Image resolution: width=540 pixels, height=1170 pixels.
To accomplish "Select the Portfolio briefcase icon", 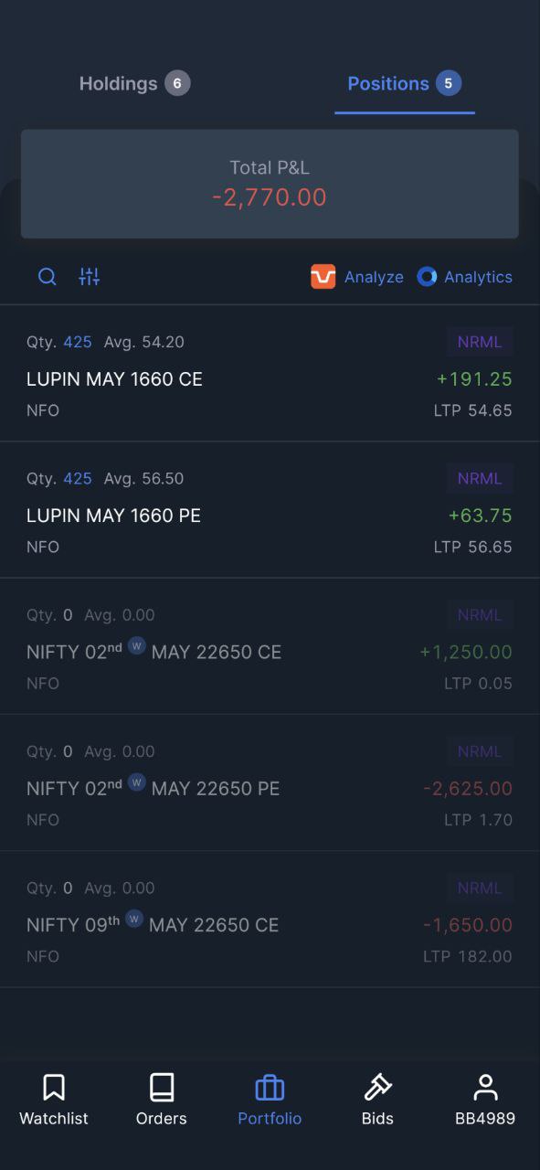I will tap(270, 1088).
